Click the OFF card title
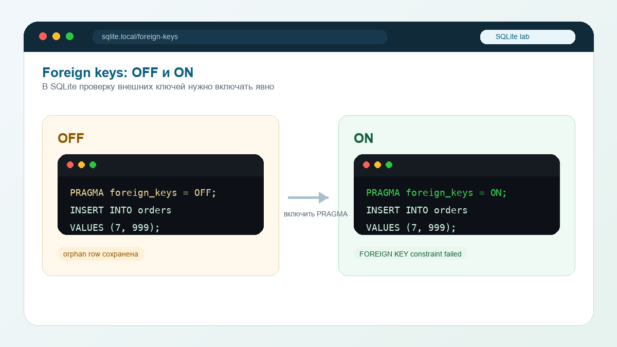Screen dimensions: 617x347 point(71,138)
